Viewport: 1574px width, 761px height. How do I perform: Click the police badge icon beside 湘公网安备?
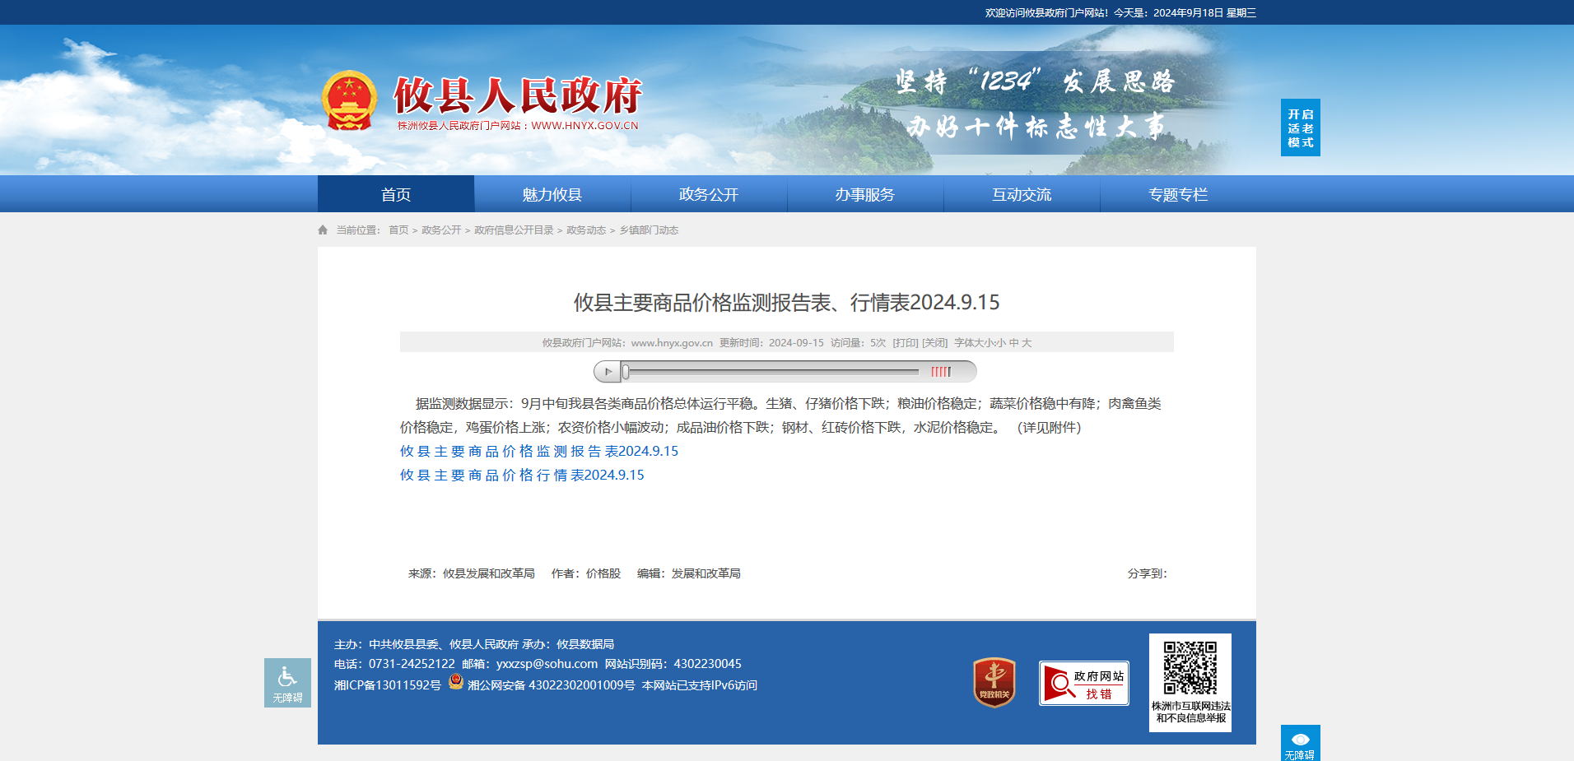click(x=456, y=682)
